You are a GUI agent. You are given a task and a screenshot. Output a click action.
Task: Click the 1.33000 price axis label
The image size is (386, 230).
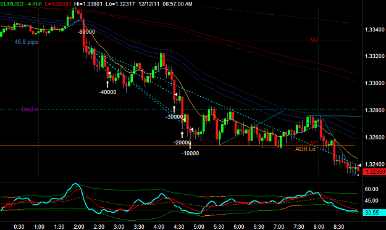click(x=374, y=83)
